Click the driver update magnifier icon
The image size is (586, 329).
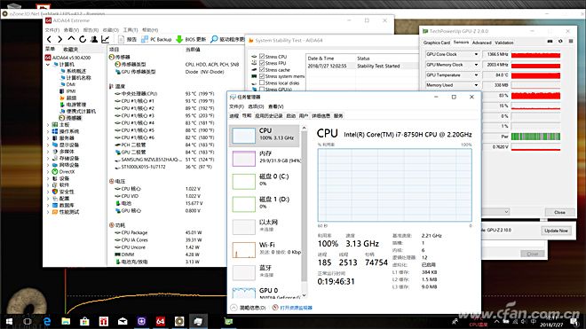[214, 39]
